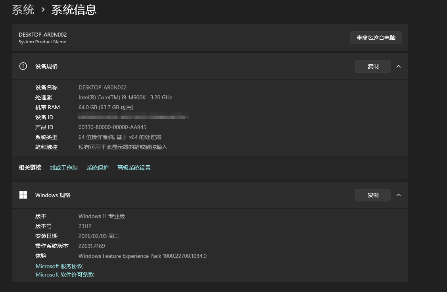Click the info icon beside 设备规格
Screen dimensions: 447x292
[x=23, y=66]
